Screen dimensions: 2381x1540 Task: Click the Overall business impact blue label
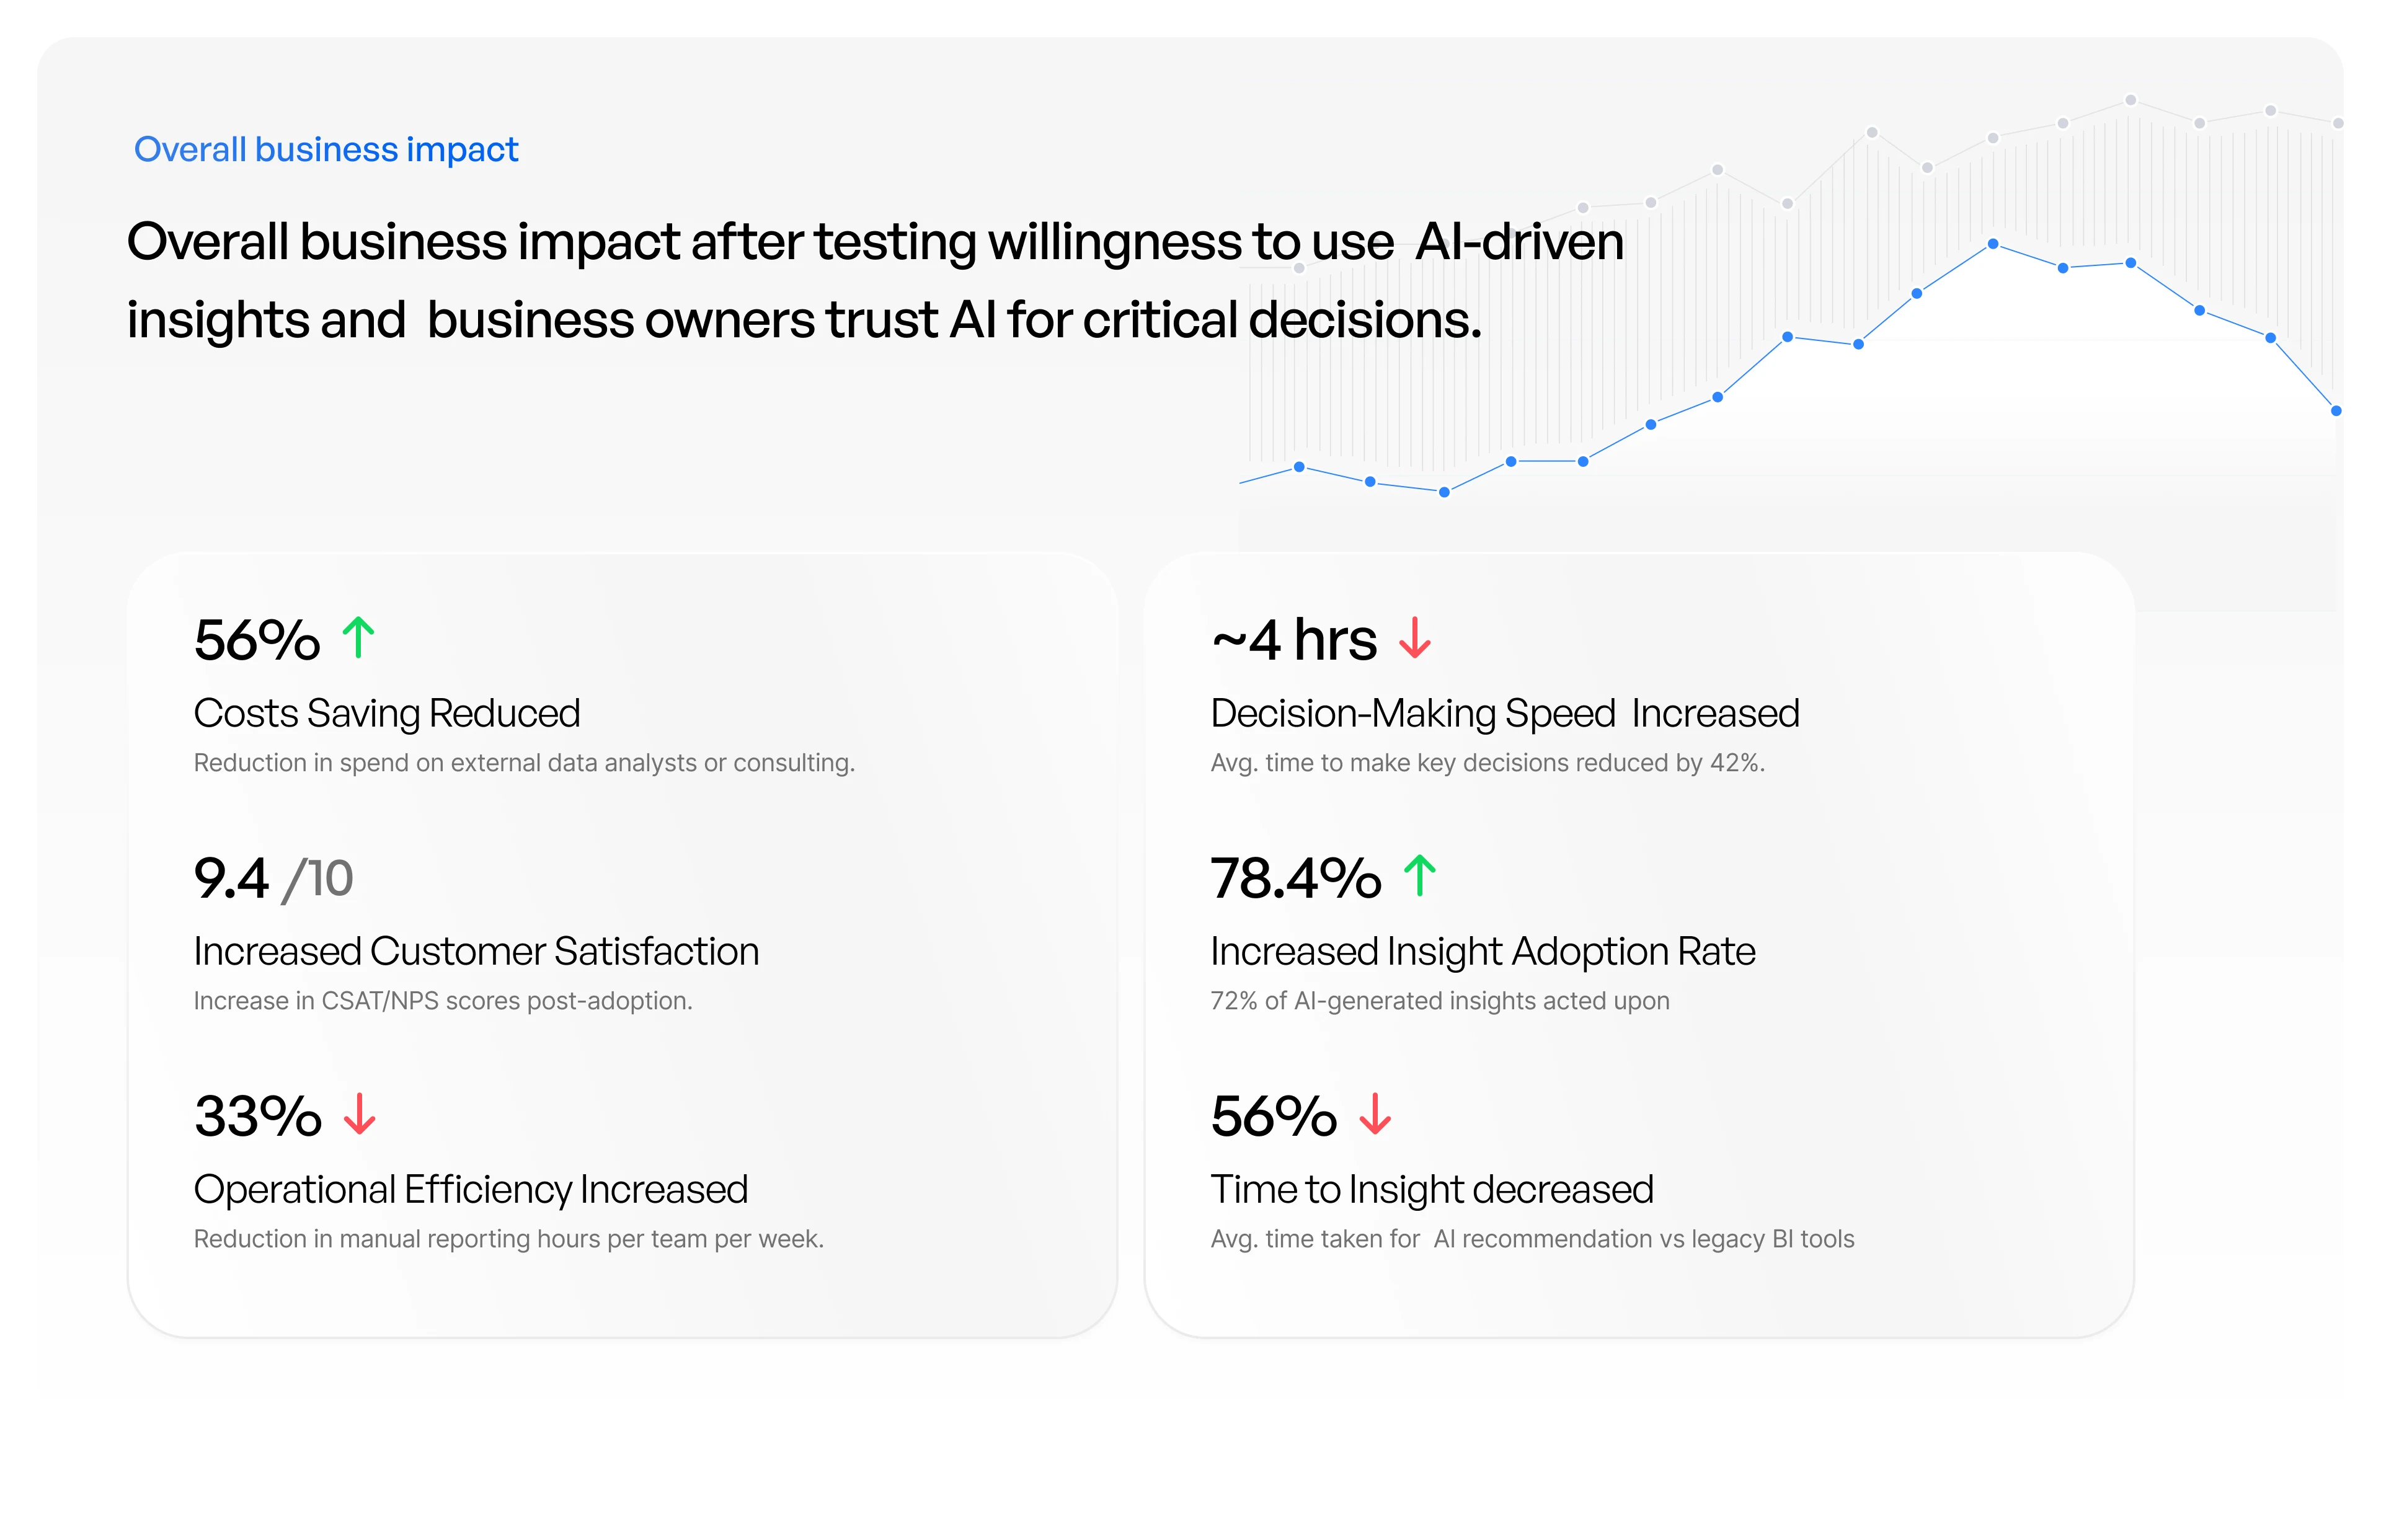click(326, 149)
